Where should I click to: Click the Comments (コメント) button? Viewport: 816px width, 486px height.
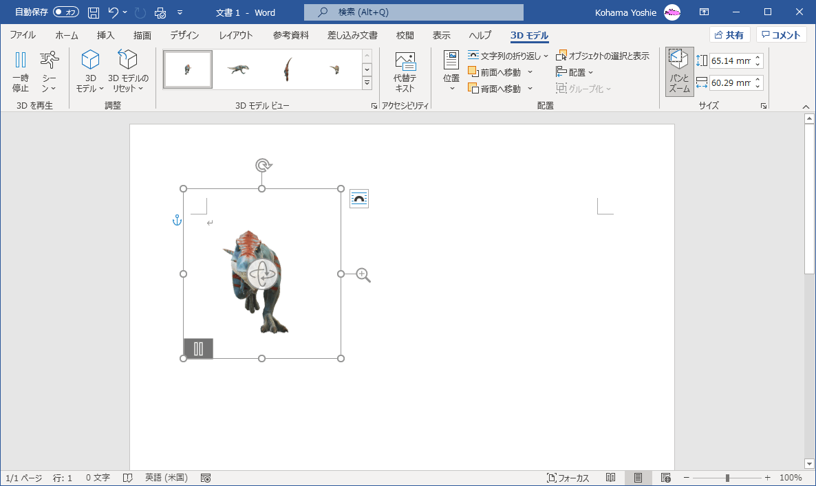tap(781, 35)
